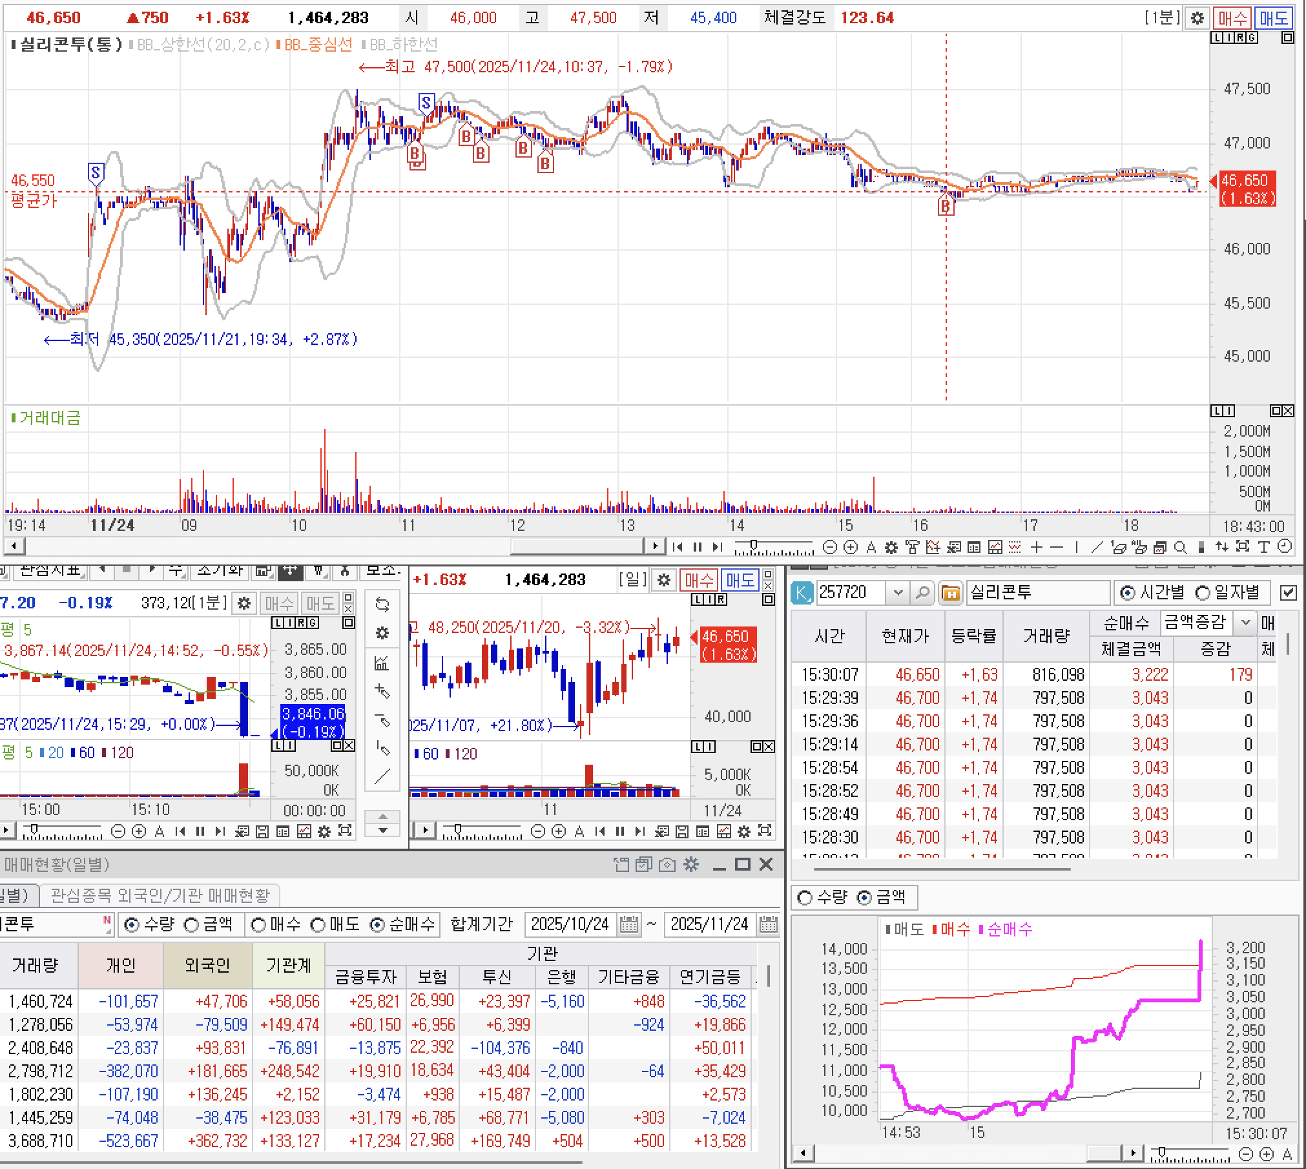
Task: Open the 금액증감 column dropdown
Action: pos(1246,623)
